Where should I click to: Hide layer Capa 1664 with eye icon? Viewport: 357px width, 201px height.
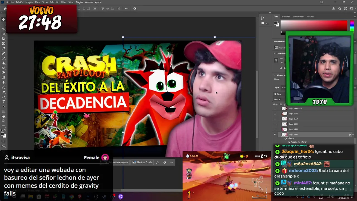tap(275, 135)
